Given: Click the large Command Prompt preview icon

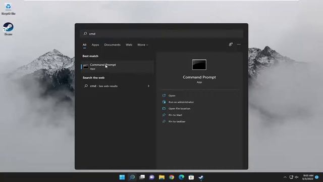Looking at the screenshot, I should (199, 65).
